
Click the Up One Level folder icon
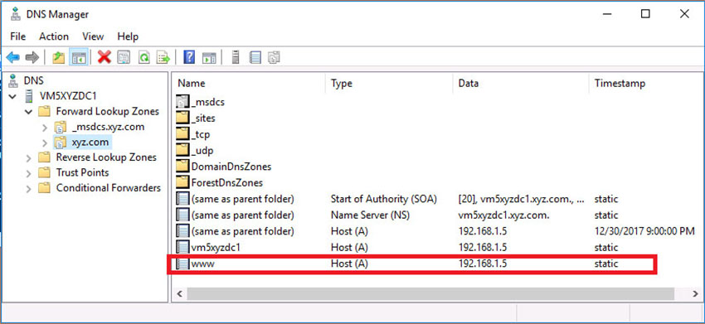click(58, 57)
